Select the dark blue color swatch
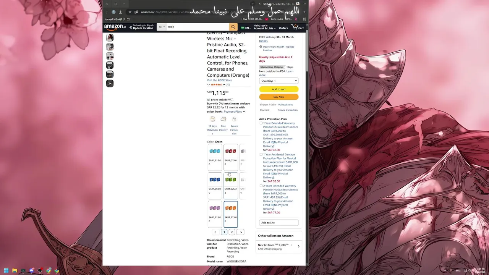Image resolution: width=489 pixels, height=275 pixels. (215, 186)
